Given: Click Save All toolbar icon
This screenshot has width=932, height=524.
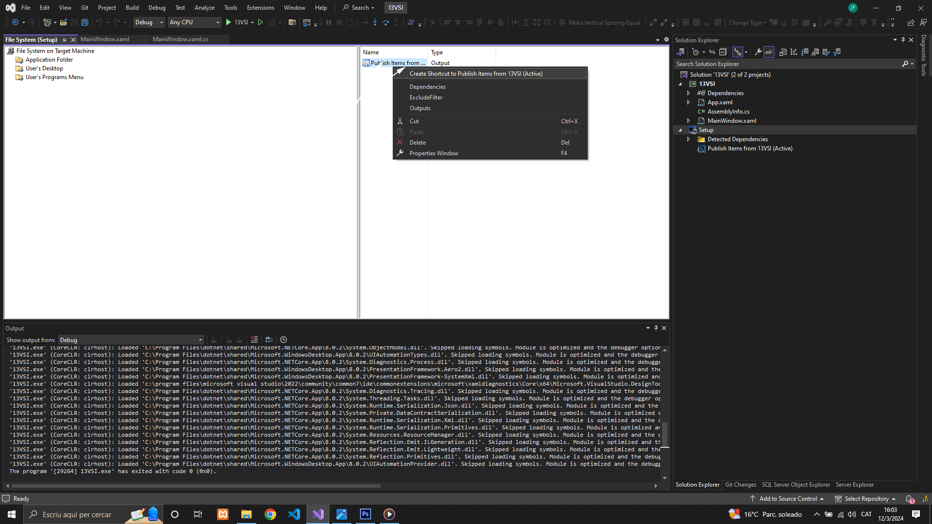Looking at the screenshot, I should pyautogui.click(x=85, y=22).
